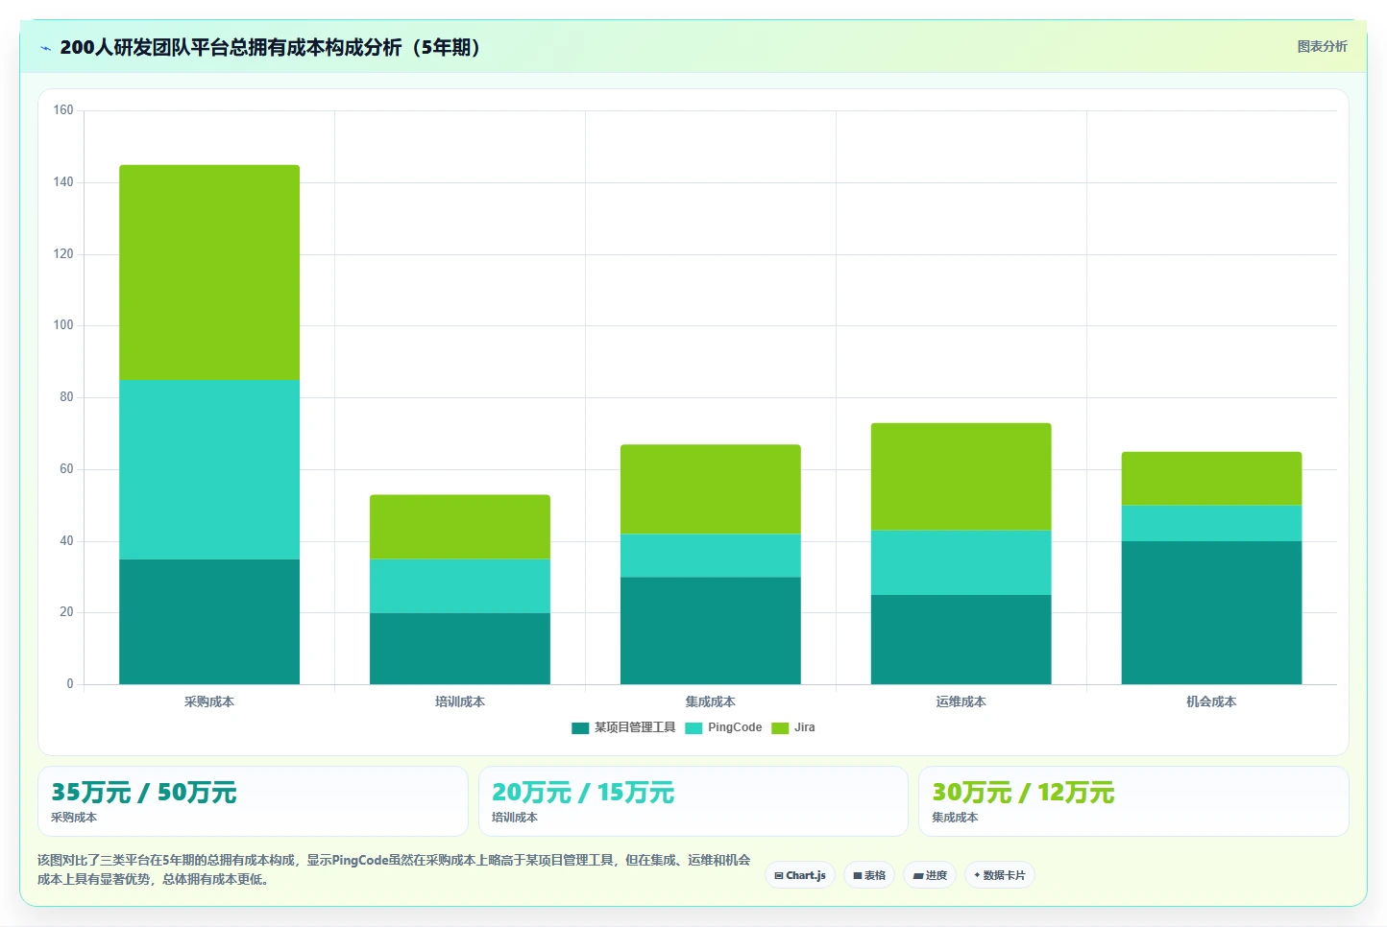Click the 30万元 / 12万元 stat value
This screenshot has width=1387, height=927.
[x=1023, y=793]
